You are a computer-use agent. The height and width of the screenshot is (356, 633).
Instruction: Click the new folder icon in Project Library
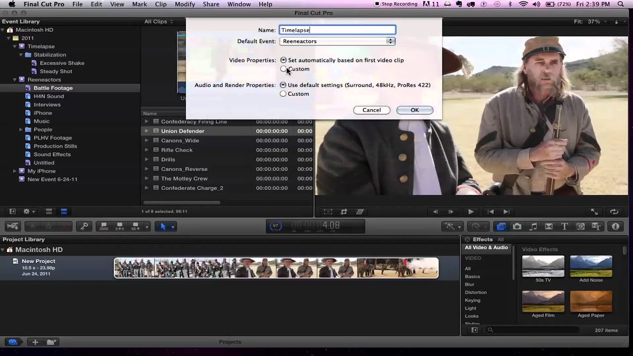51,342
